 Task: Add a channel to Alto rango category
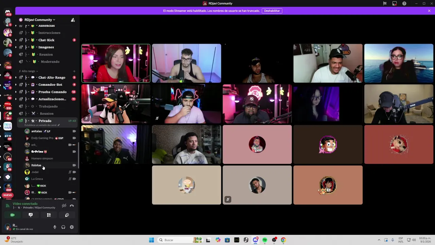74,71
